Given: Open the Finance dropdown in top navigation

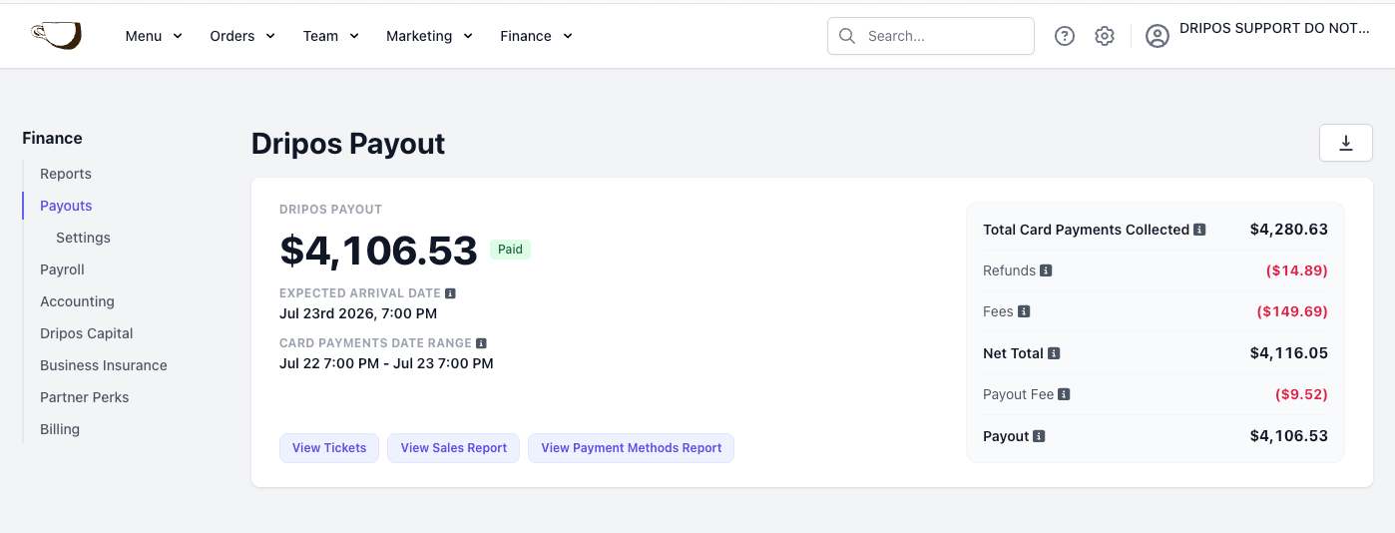Looking at the screenshot, I should pyautogui.click(x=537, y=36).
